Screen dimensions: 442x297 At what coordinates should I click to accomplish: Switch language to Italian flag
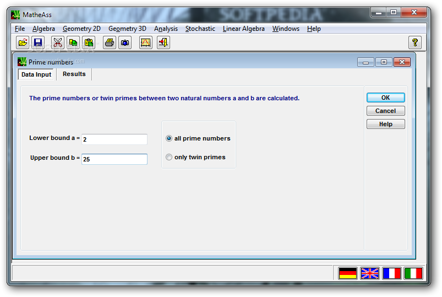coord(413,273)
